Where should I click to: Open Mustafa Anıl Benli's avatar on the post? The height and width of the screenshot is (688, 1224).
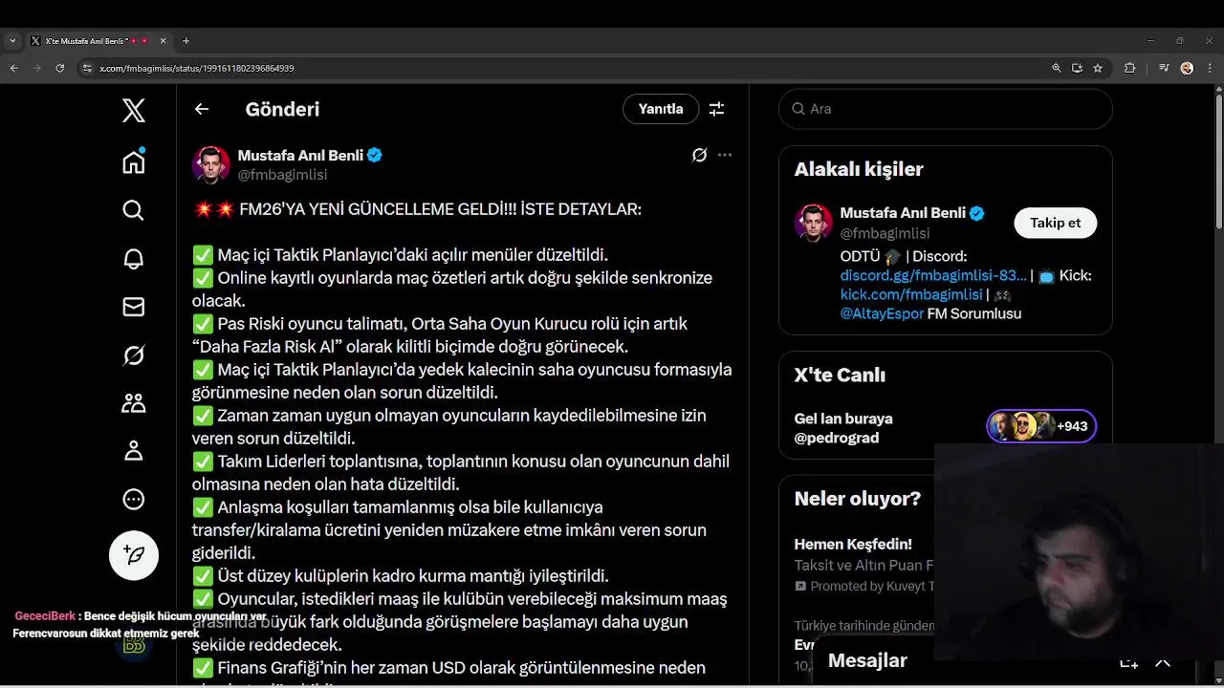(x=211, y=164)
